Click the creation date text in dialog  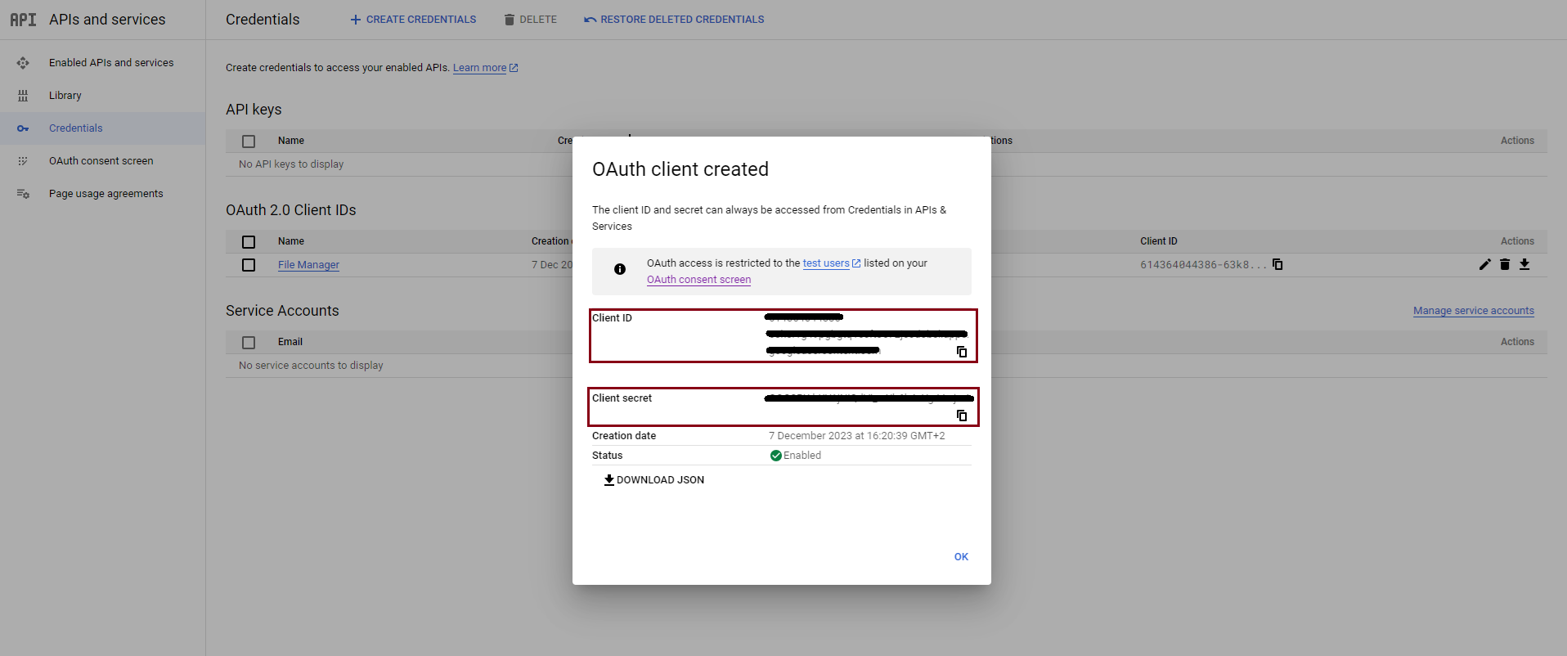coord(856,436)
